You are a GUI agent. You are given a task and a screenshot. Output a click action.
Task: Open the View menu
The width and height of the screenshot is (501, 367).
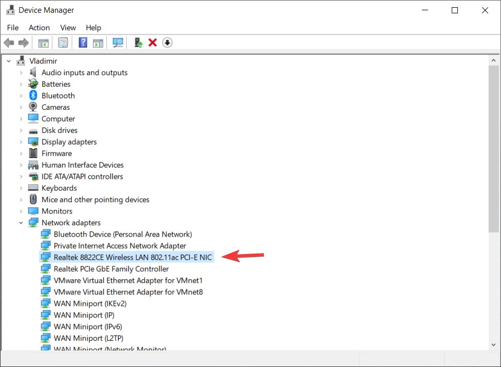click(68, 28)
